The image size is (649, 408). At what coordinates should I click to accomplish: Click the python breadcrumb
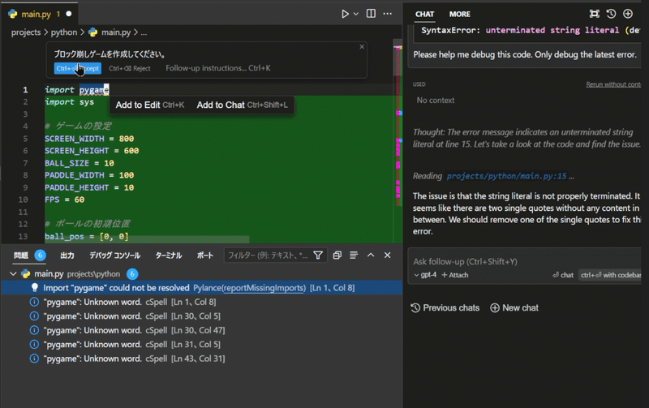pyautogui.click(x=64, y=32)
